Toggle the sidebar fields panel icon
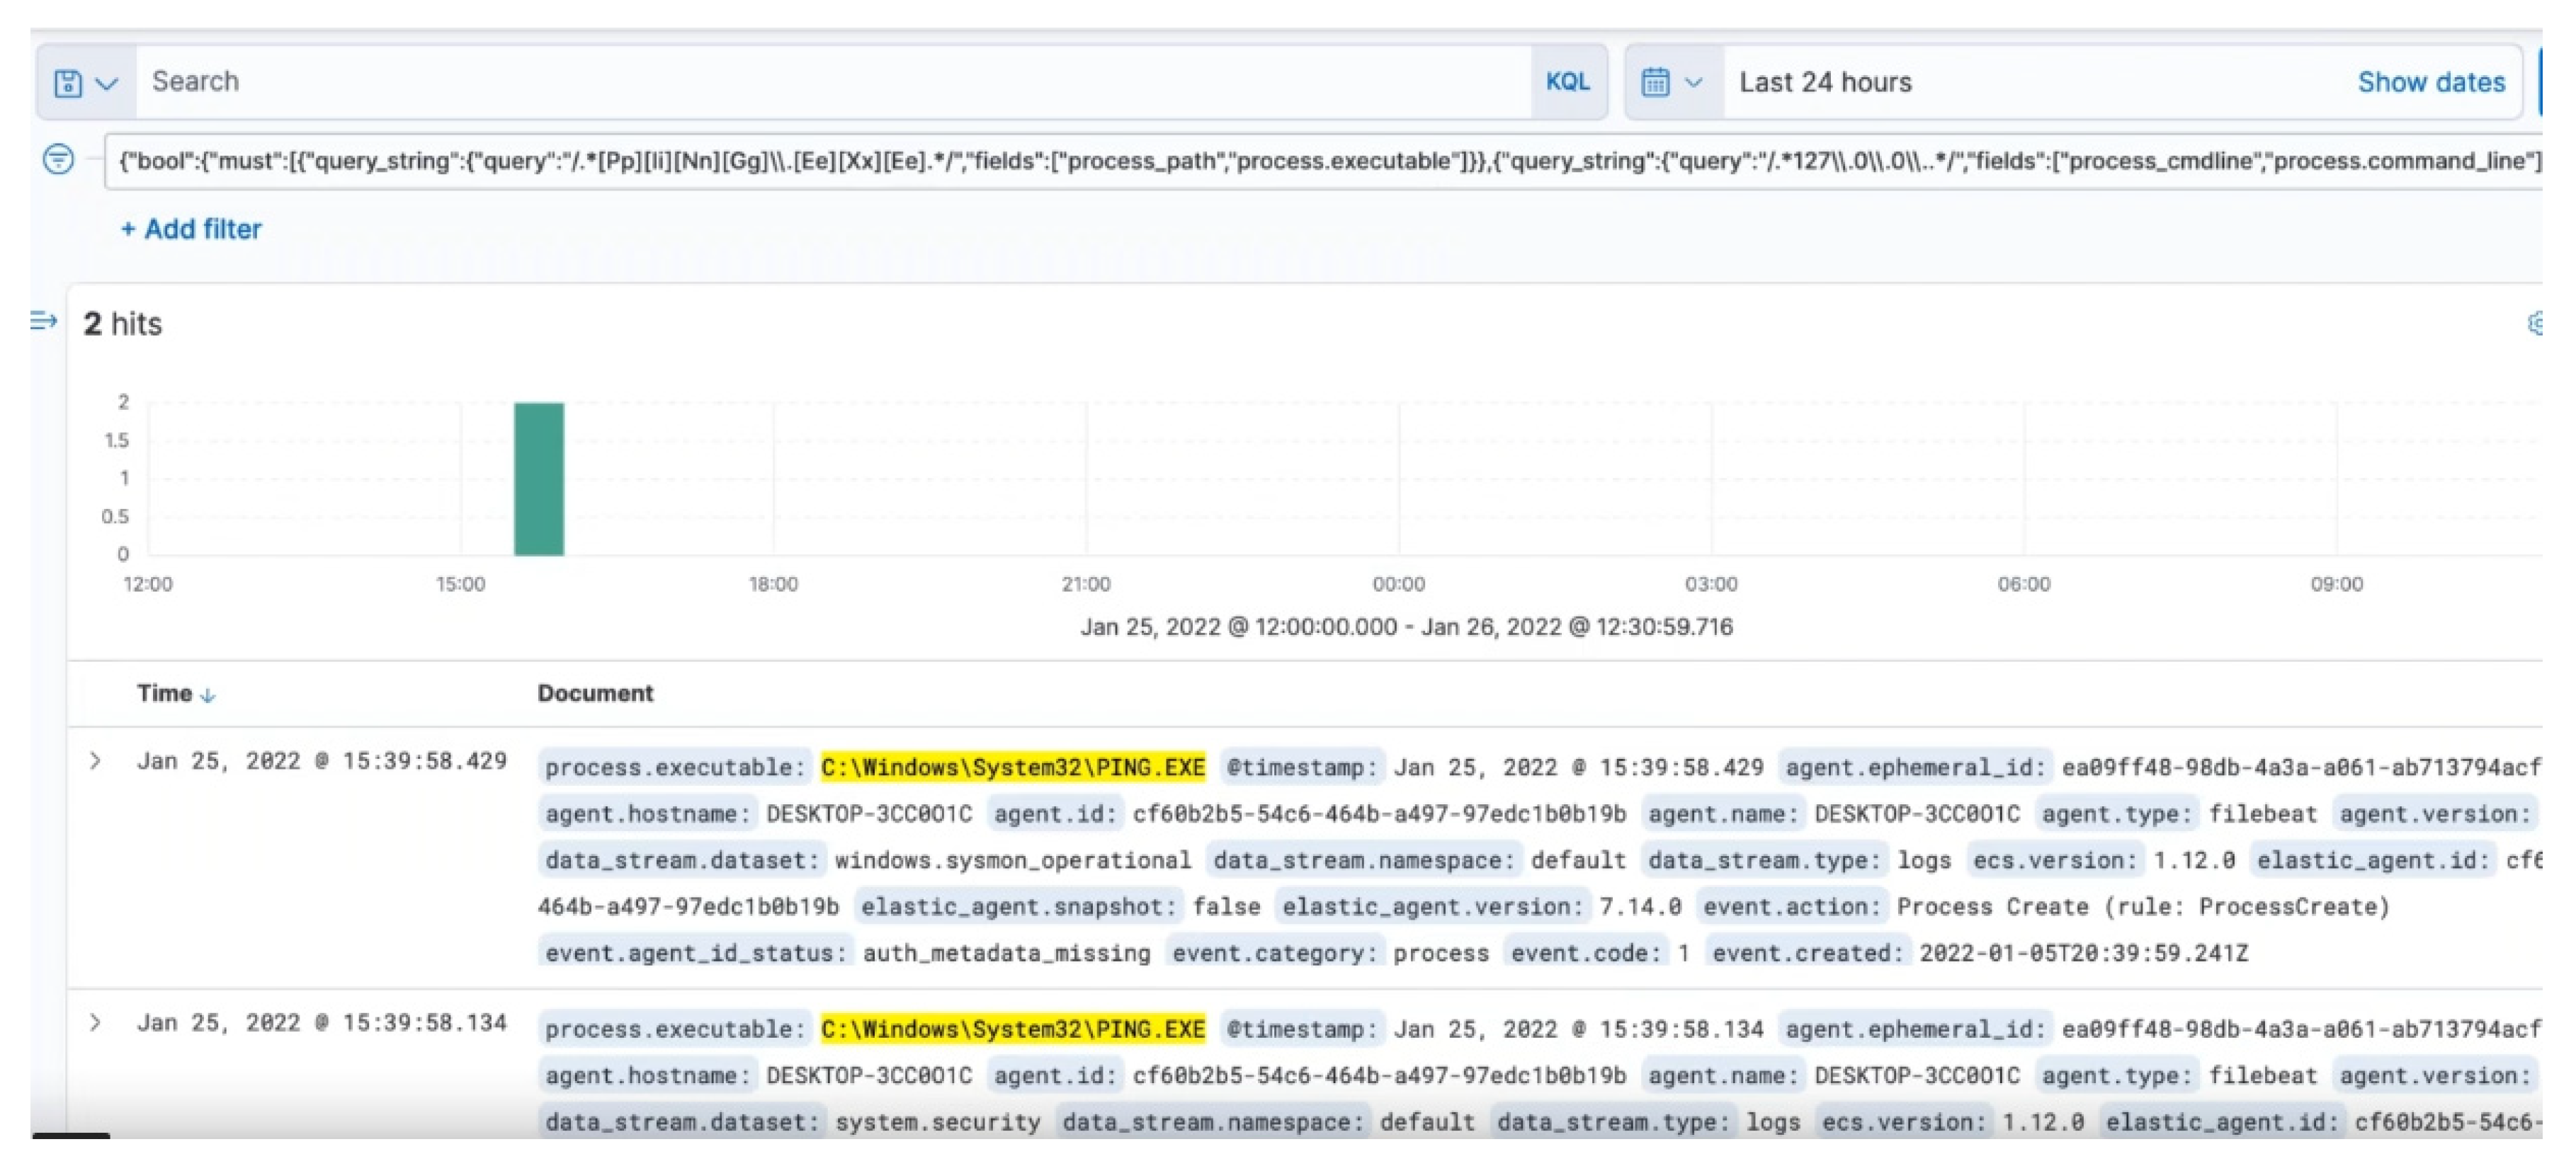 tap(43, 321)
